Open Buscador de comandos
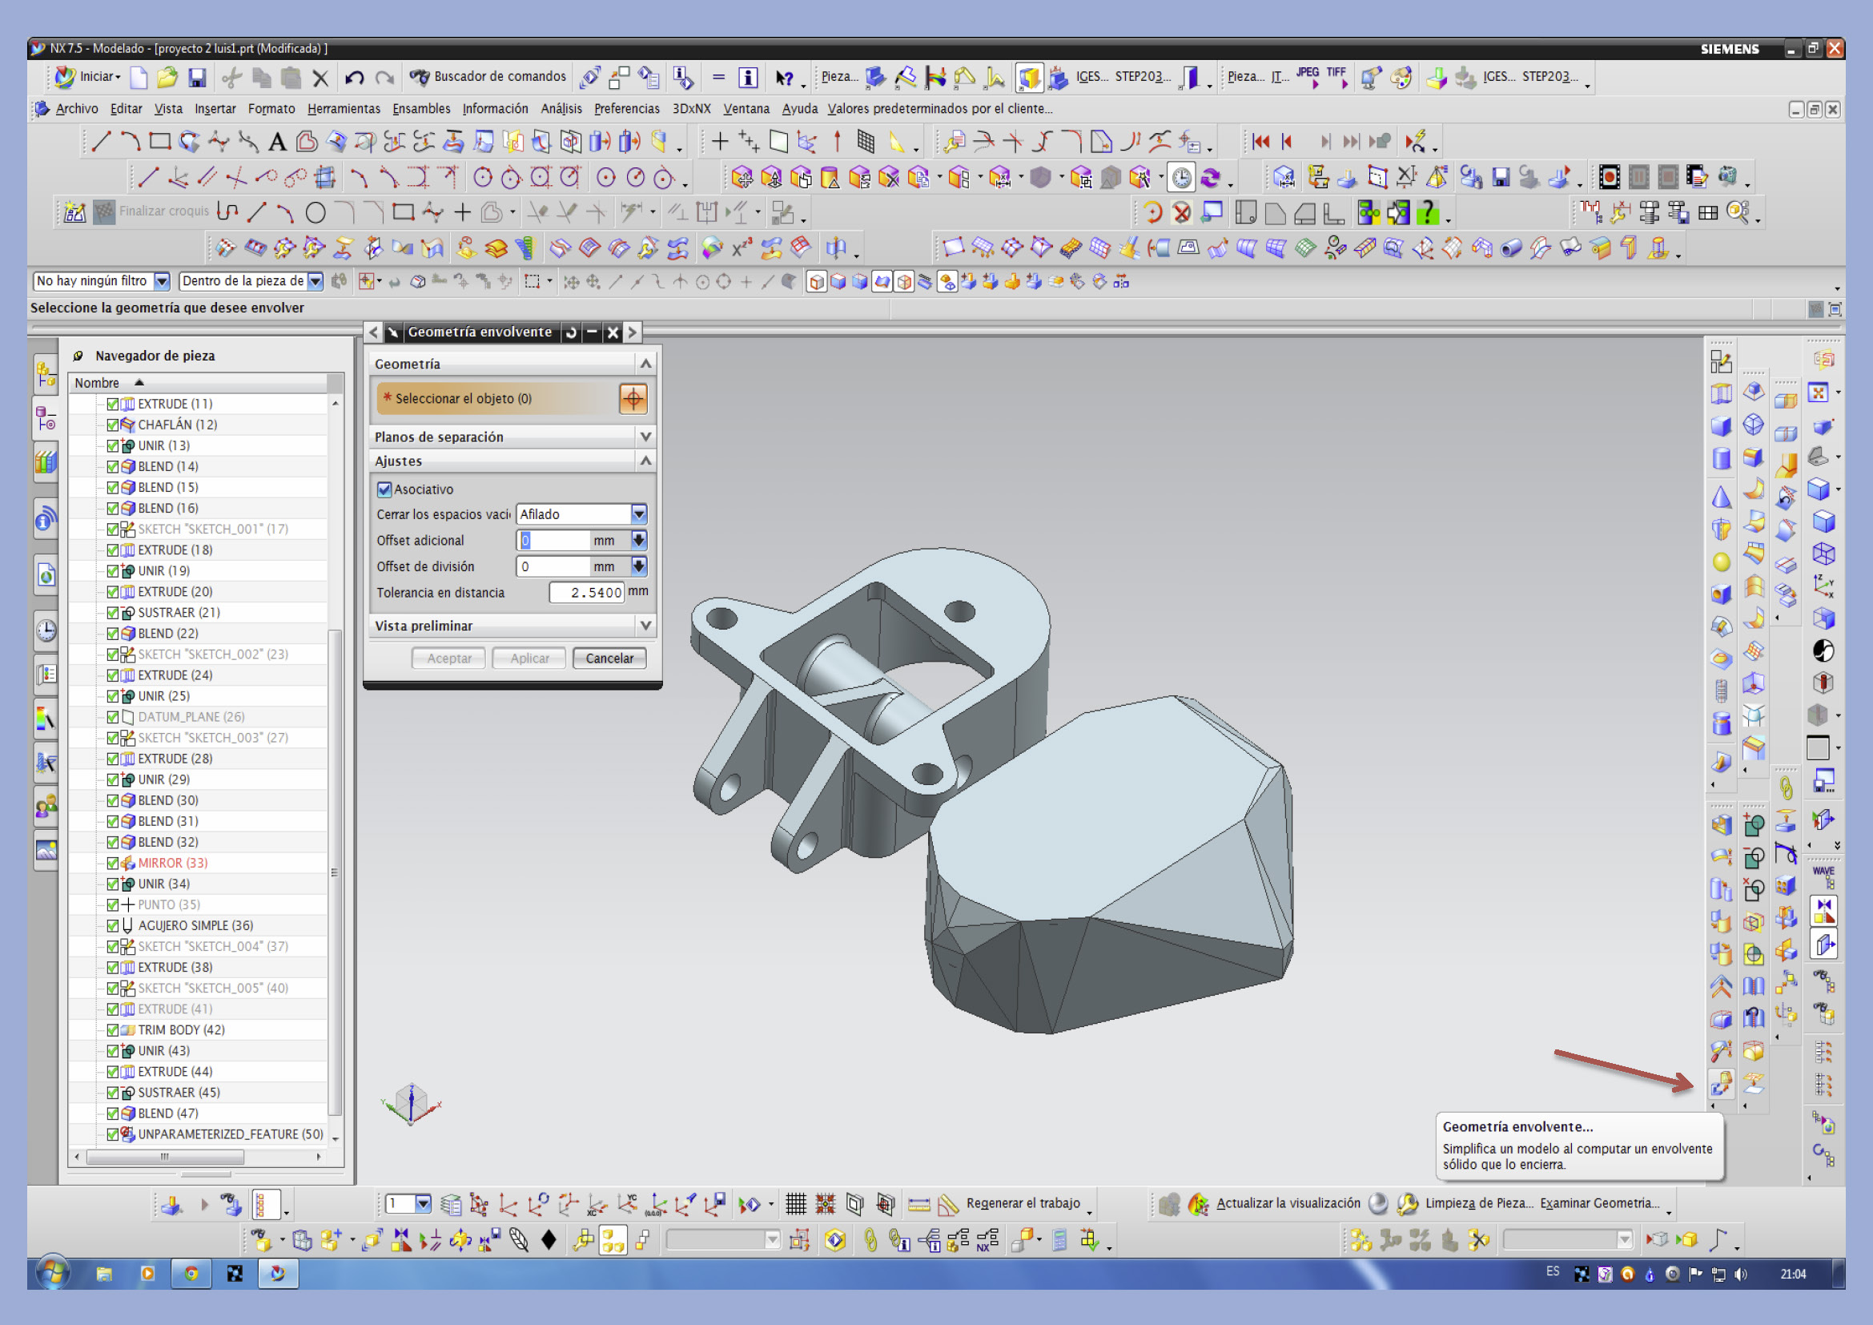Image resolution: width=1873 pixels, height=1325 pixels. [x=488, y=77]
